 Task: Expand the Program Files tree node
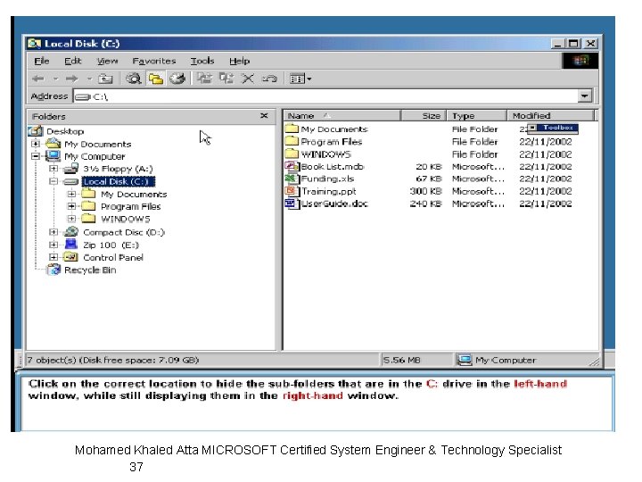pyautogui.click(x=71, y=206)
